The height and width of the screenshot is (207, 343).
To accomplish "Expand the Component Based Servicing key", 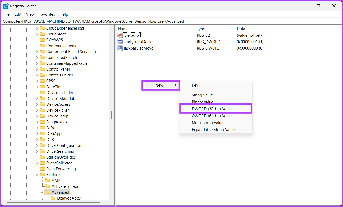I will 37,52.
